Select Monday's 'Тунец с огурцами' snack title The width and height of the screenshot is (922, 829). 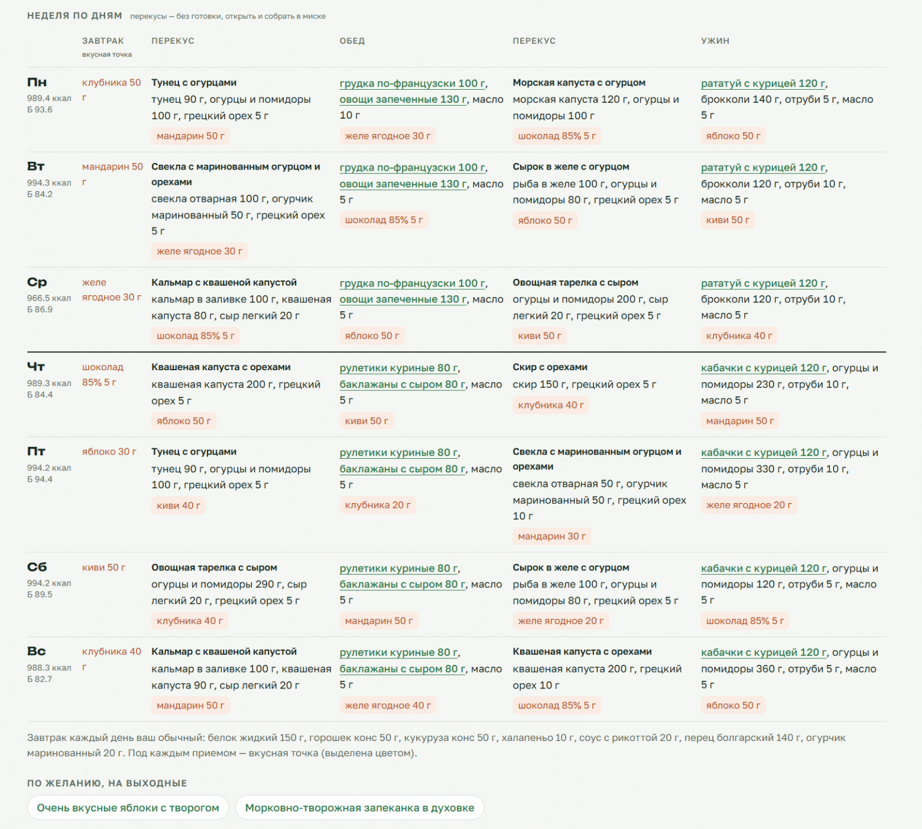click(x=194, y=83)
